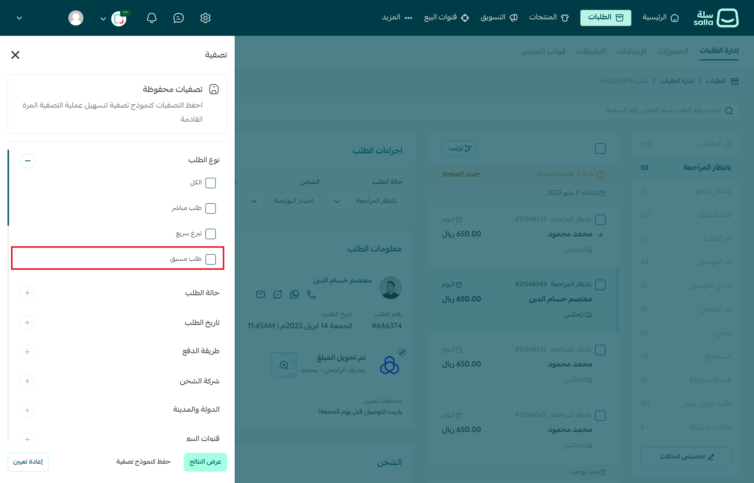Open notifications bell icon
The width and height of the screenshot is (754, 483).
(x=151, y=18)
